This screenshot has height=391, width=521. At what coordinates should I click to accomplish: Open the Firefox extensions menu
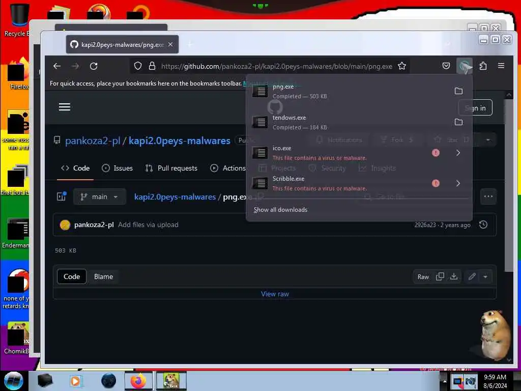(x=483, y=66)
